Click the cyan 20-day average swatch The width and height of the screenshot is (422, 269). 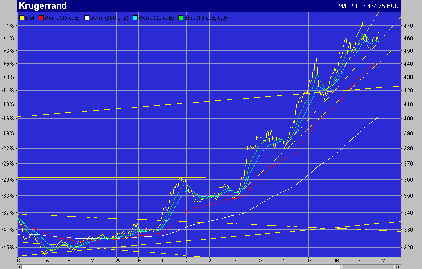(135, 18)
